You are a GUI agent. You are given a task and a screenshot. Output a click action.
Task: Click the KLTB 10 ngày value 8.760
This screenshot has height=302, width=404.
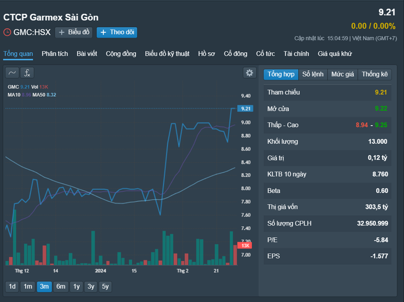tap(380, 174)
